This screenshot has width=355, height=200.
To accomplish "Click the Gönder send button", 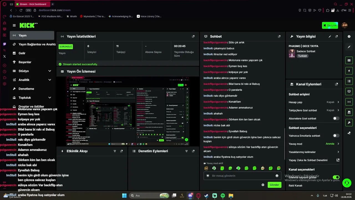I will point(274,185).
